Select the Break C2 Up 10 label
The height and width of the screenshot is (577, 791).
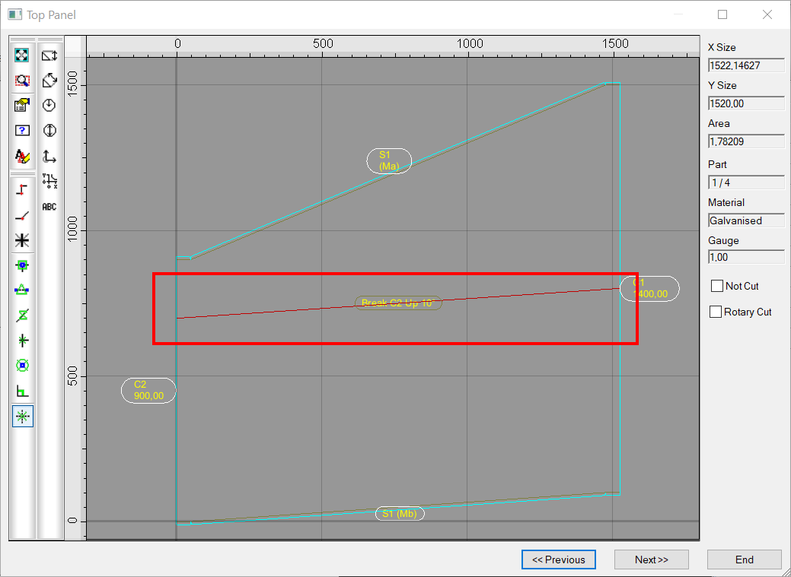[398, 303]
